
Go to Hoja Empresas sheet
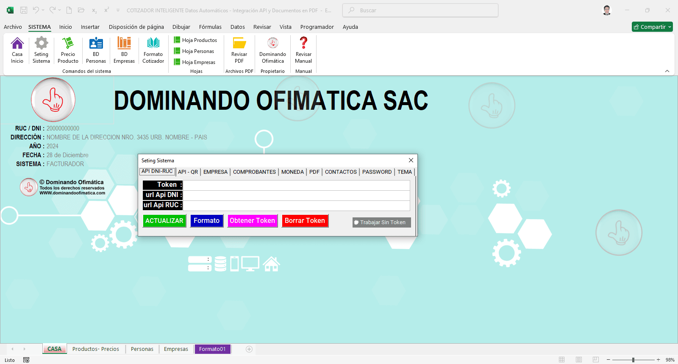pos(195,62)
